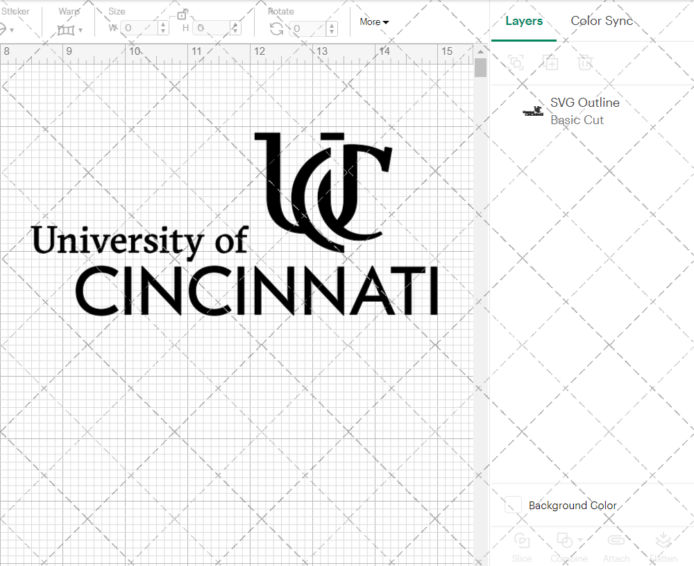This screenshot has width=694, height=566.
Task: Switch to the Layers tab
Action: (x=524, y=21)
